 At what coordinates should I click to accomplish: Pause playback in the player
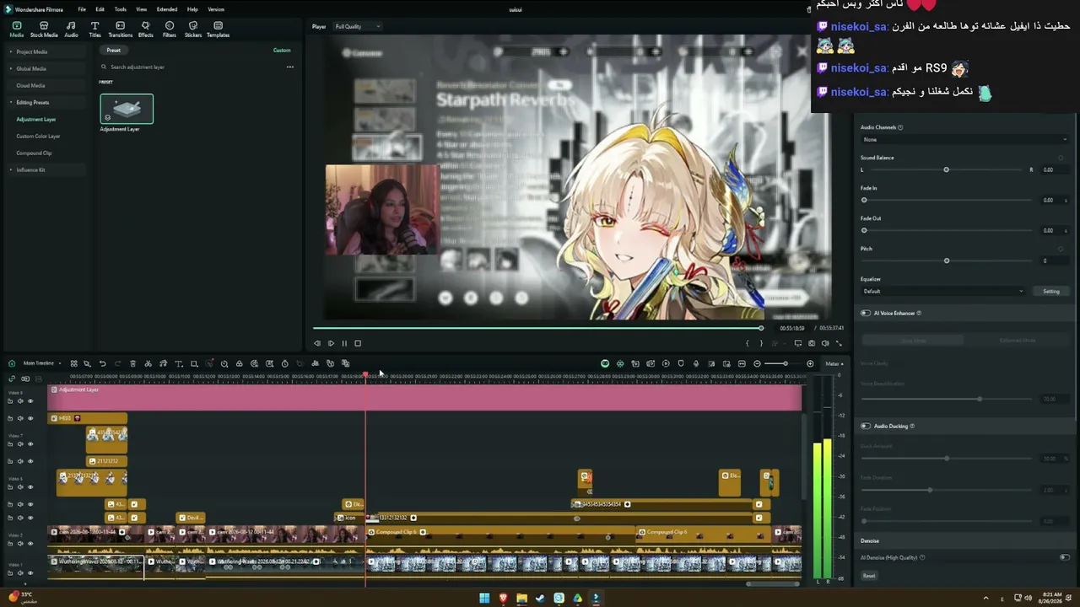(x=344, y=343)
